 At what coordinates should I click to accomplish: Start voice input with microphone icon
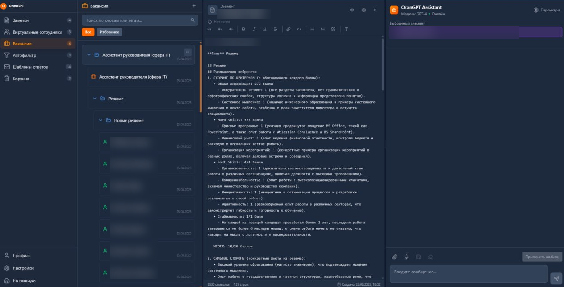[x=406, y=257]
